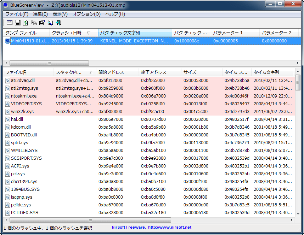304x235 pixels.
Task: Open Advanced Options from the toolbar
Action: (x=10, y=23)
